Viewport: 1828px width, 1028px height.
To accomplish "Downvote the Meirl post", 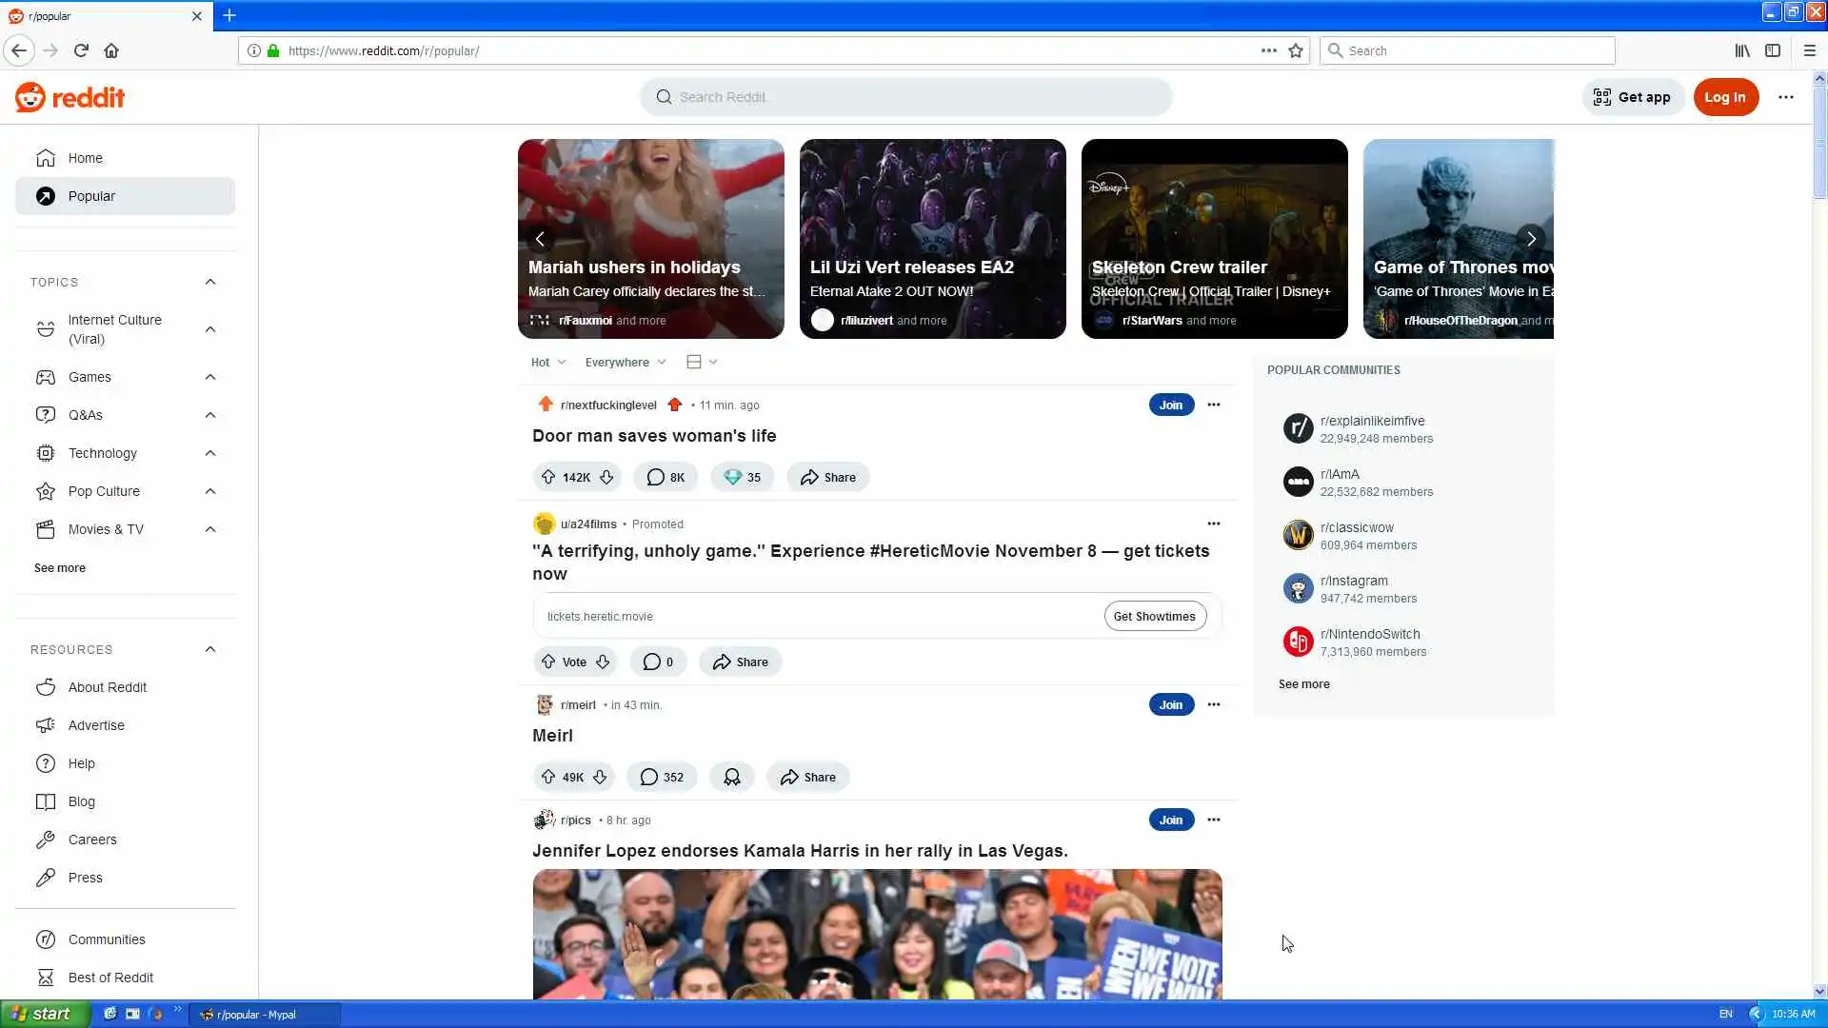I will click(x=600, y=777).
